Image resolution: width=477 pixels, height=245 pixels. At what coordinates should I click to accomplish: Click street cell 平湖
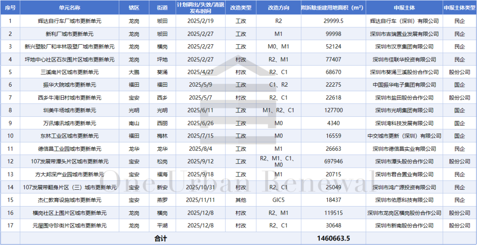(162, 226)
